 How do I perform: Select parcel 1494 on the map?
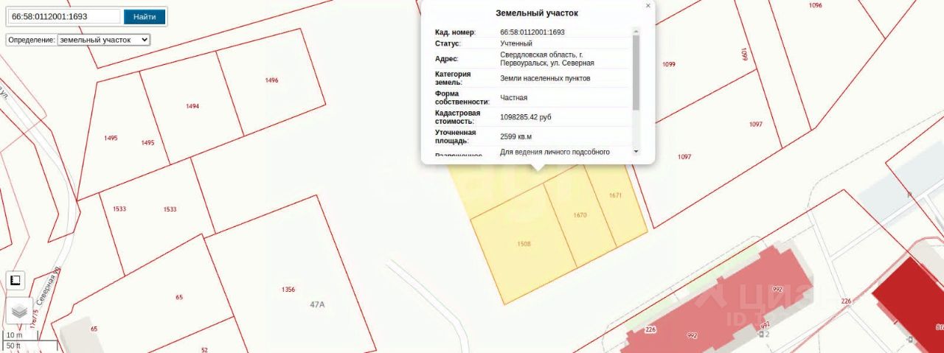click(192, 107)
